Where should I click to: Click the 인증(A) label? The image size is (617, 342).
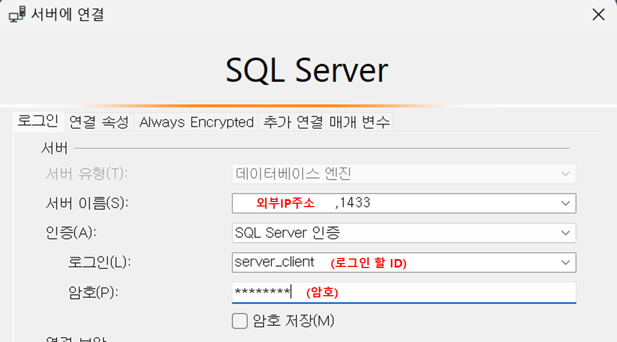click(x=71, y=233)
